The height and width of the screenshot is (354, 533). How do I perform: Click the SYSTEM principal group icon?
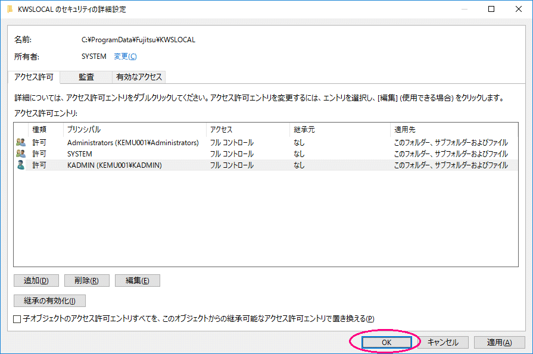click(x=21, y=154)
